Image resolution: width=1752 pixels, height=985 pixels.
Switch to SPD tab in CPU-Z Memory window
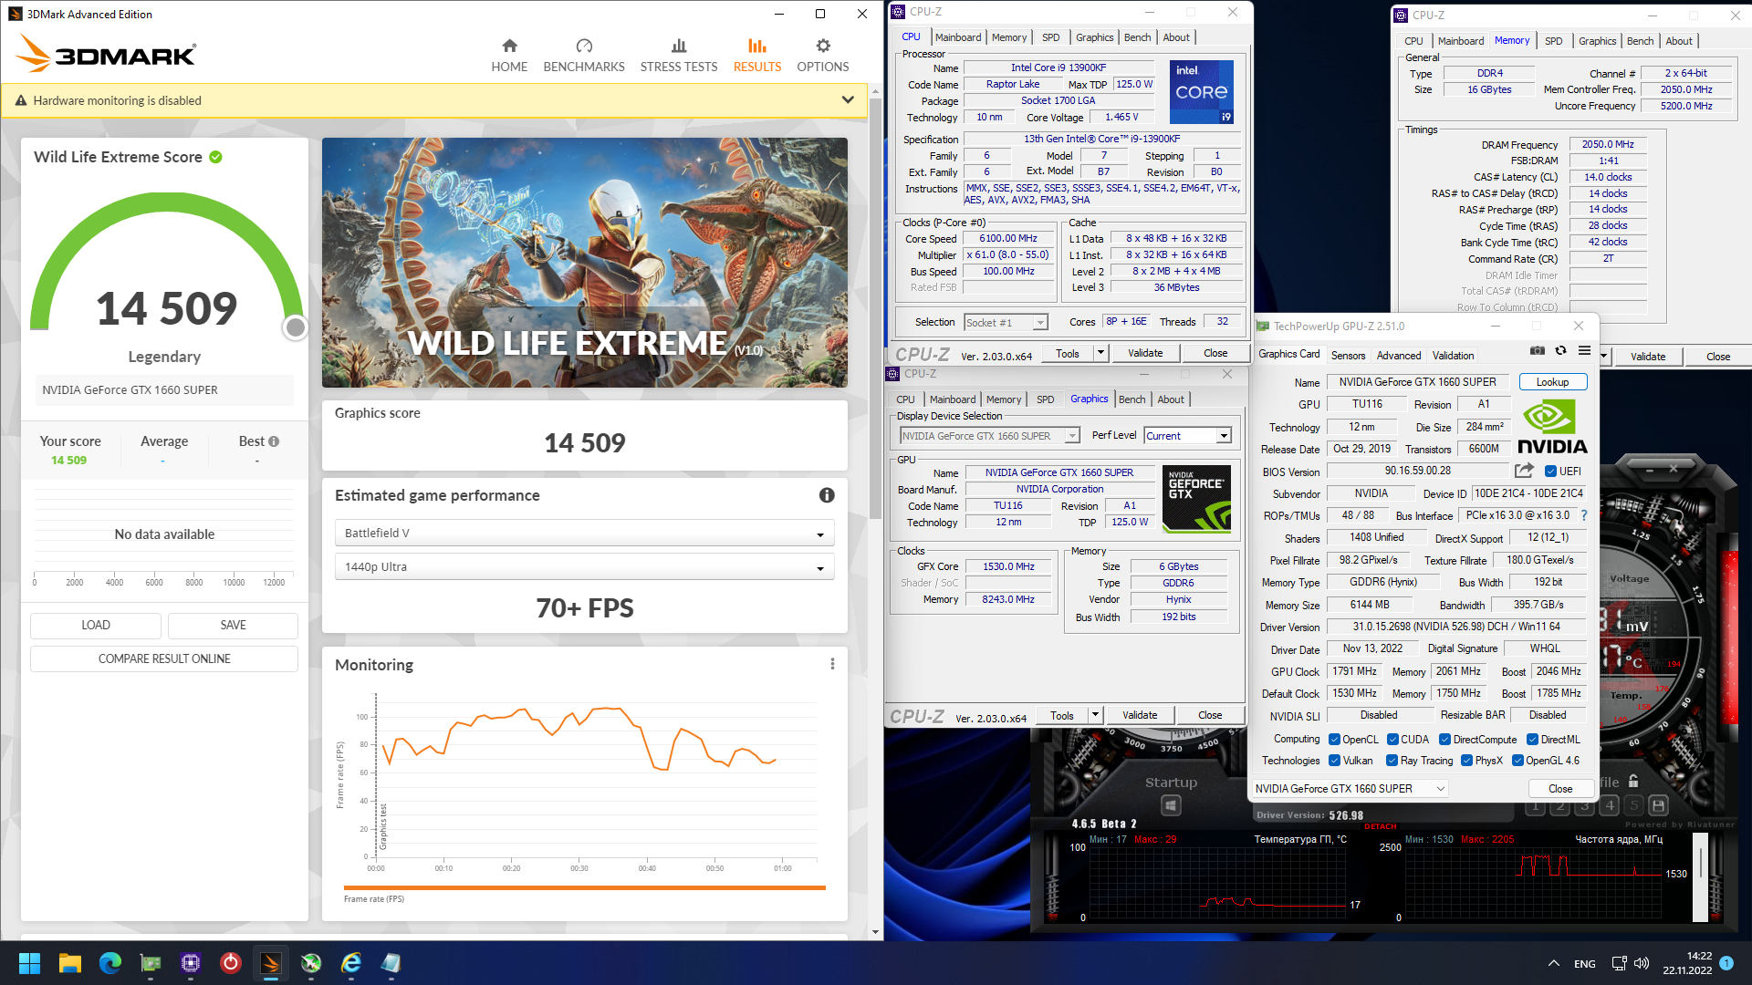click(1553, 41)
